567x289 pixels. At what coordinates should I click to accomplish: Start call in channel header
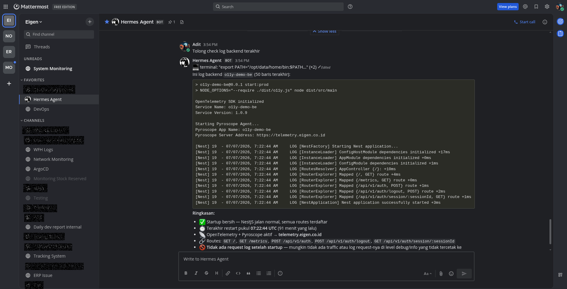(524, 22)
